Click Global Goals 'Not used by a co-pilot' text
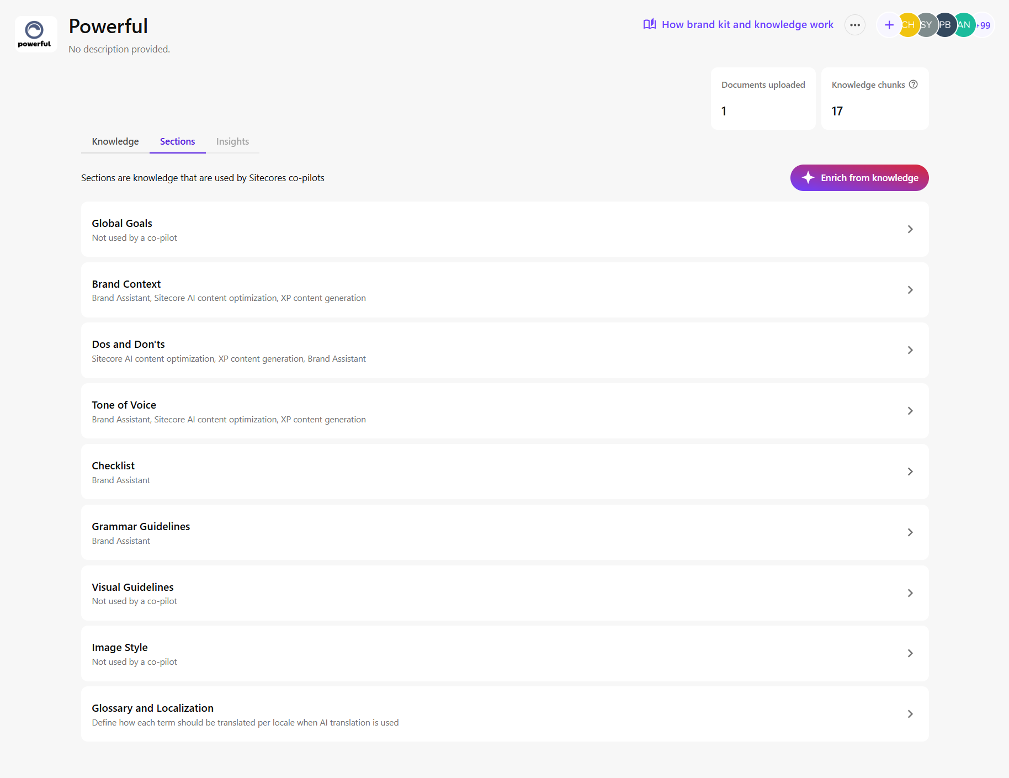The image size is (1009, 778). click(135, 238)
